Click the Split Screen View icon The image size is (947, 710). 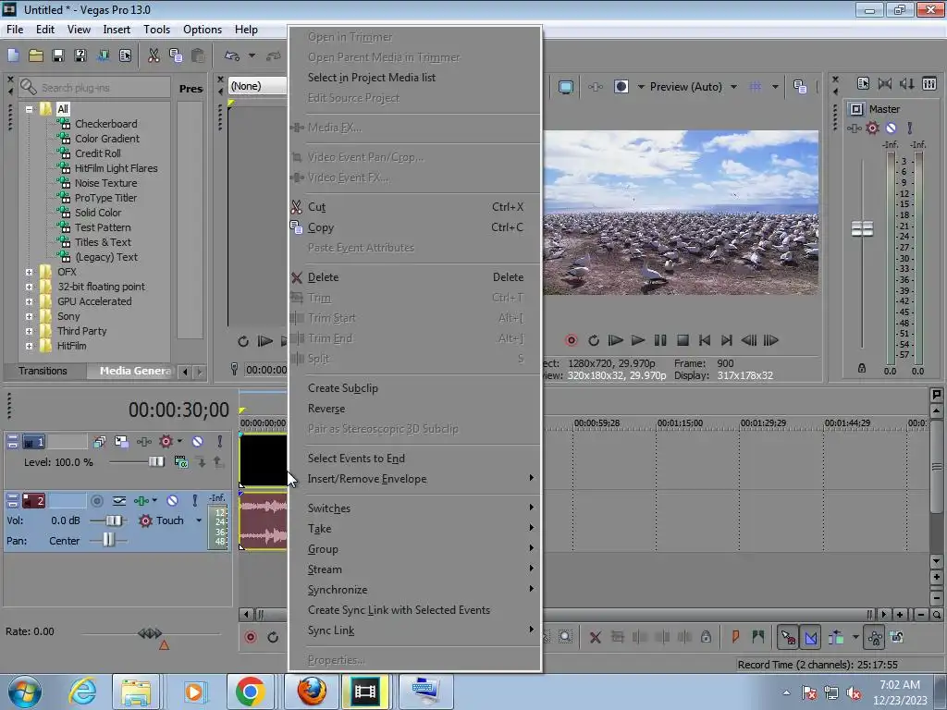click(x=621, y=87)
